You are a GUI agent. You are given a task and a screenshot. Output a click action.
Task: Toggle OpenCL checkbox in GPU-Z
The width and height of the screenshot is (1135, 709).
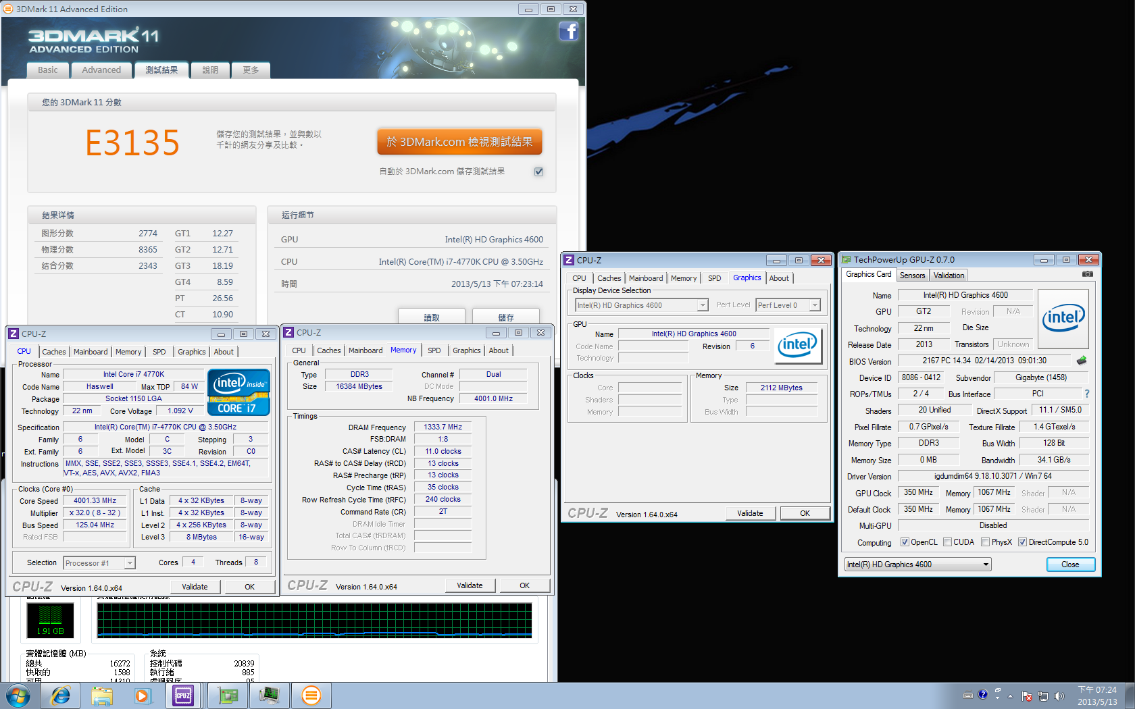tap(905, 542)
